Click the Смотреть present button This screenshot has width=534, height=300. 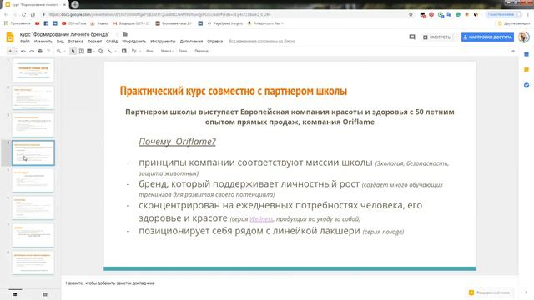point(437,37)
